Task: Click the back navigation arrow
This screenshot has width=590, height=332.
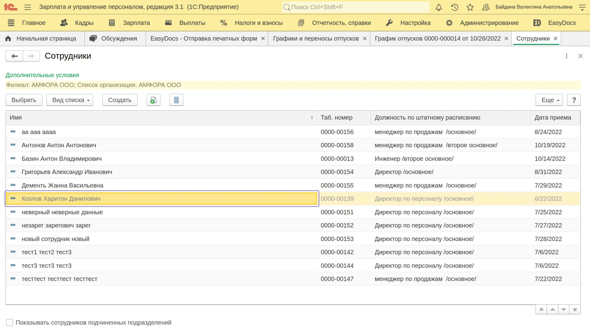Action: pyautogui.click(x=14, y=56)
